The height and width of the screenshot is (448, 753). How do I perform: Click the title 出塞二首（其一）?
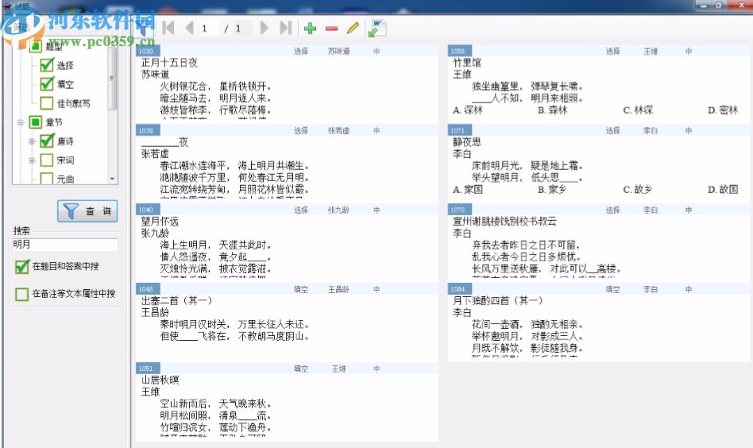tap(176, 300)
